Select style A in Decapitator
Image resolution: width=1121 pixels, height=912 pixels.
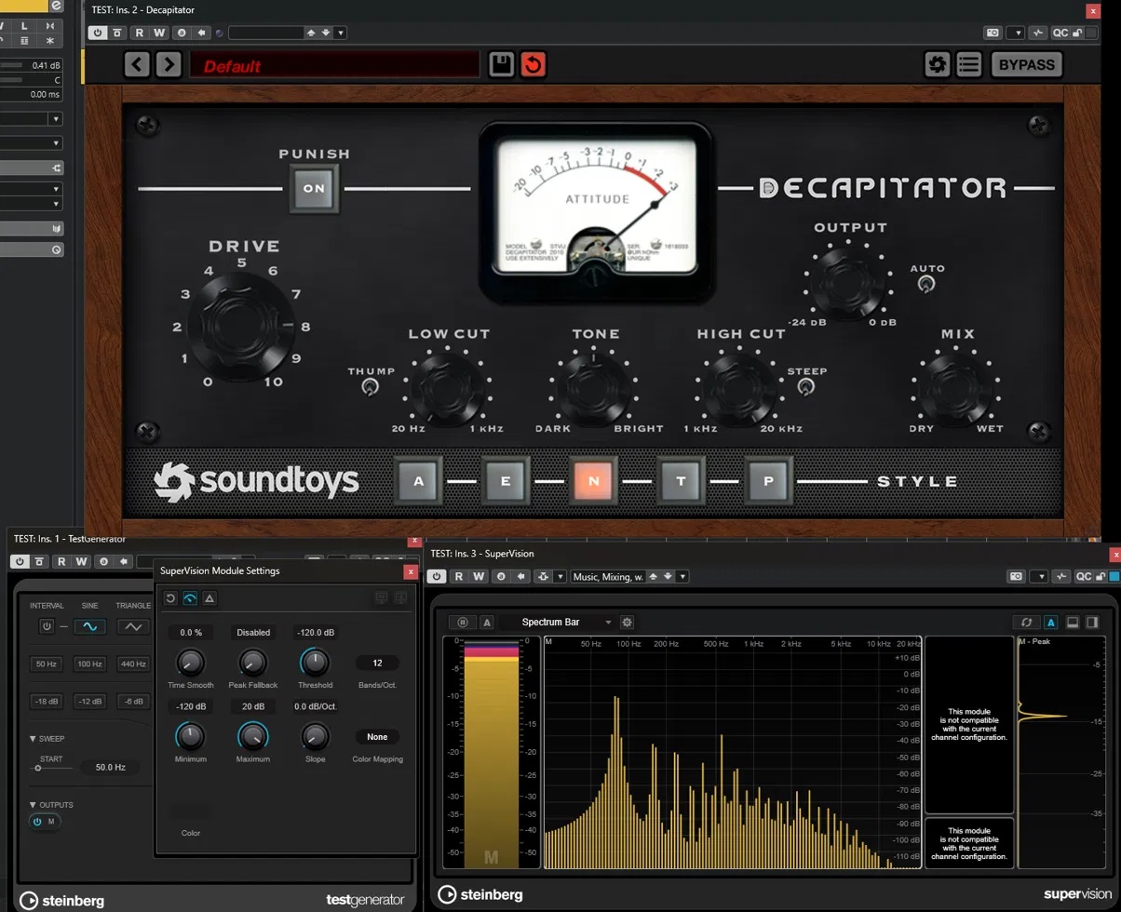coord(418,481)
